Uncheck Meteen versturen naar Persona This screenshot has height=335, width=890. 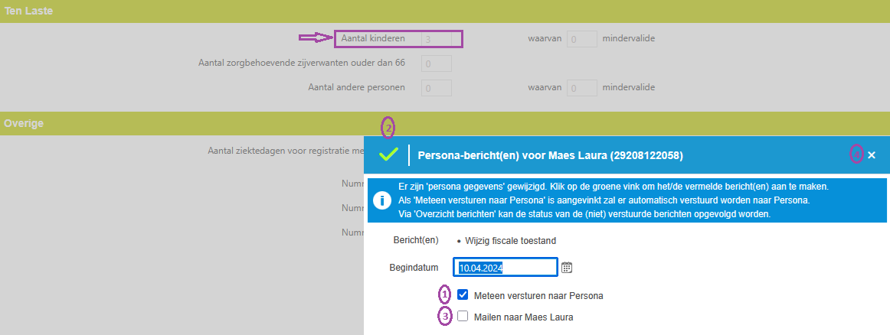click(x=463, y=294)
